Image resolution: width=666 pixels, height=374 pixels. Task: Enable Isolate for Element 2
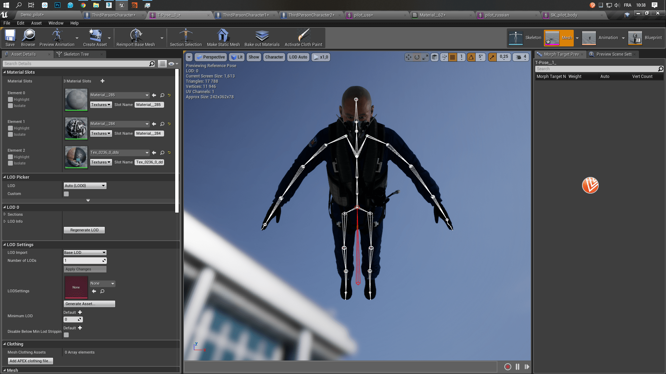pyautogui.click(x=10, y=163)
